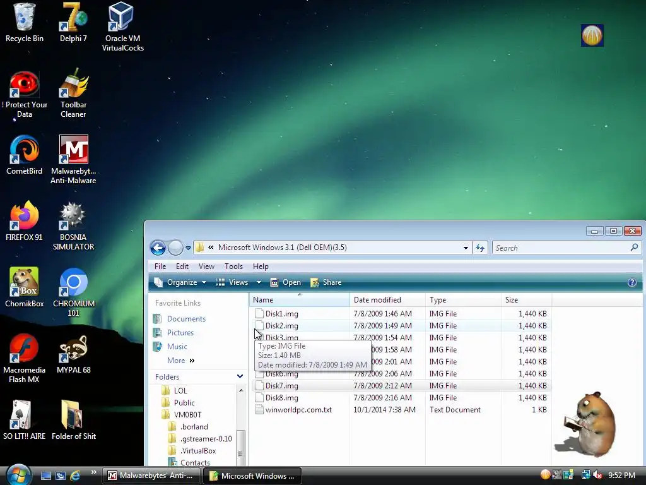This screenshot has height=485, width=646.
Task: Open the FIREFOX 91 shortcut
Action: pos(25,221)
